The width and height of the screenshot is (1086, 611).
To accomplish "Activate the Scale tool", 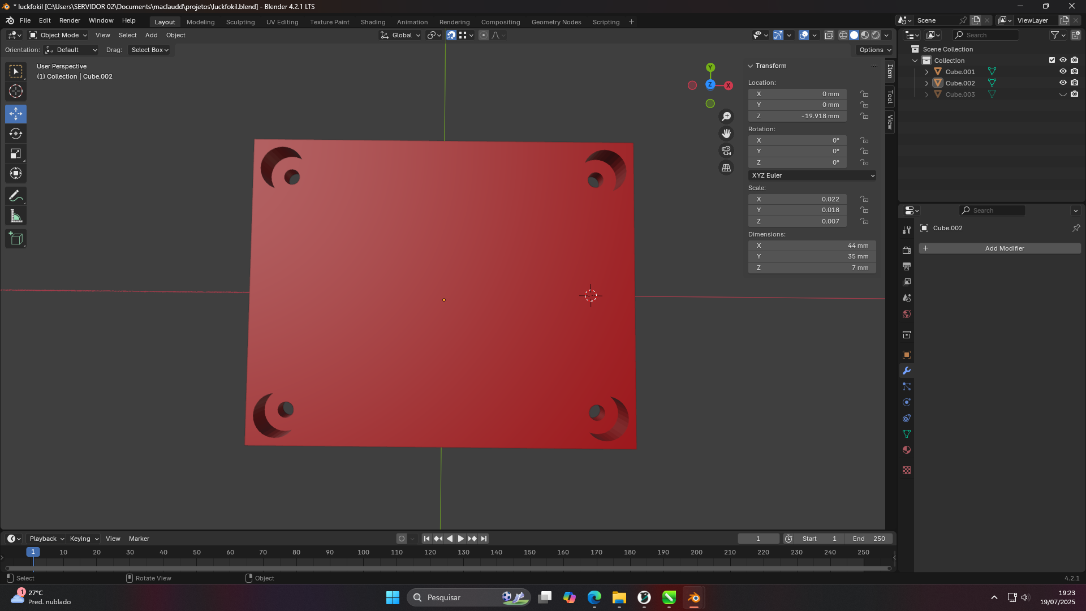I will [16, 153].
